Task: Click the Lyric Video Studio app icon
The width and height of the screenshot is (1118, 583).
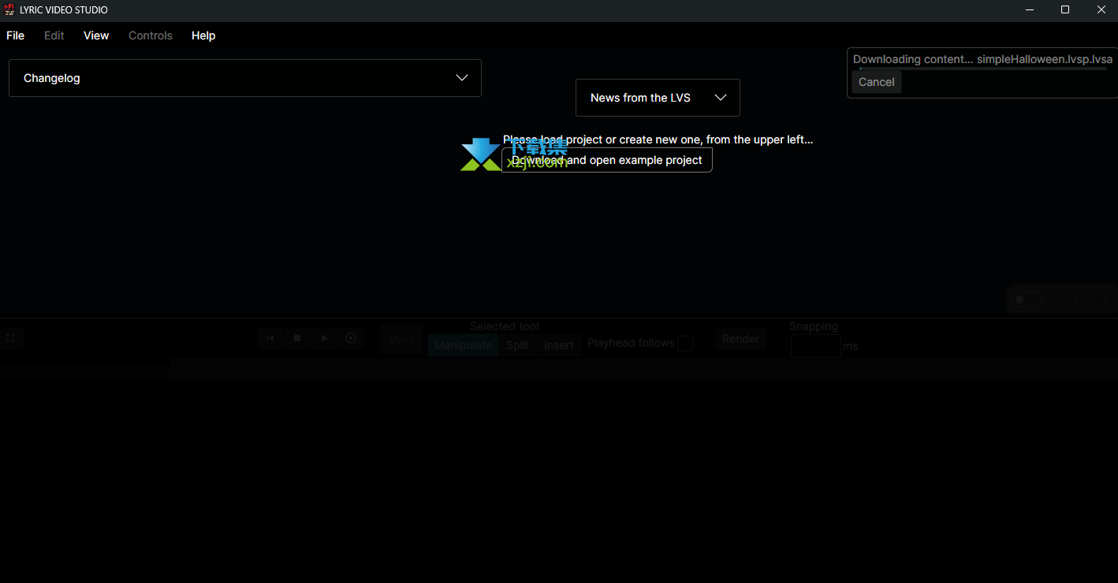Action: (9, 9)
